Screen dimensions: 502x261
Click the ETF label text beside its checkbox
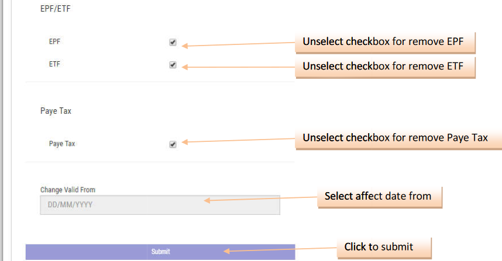[x=54, y=64]
